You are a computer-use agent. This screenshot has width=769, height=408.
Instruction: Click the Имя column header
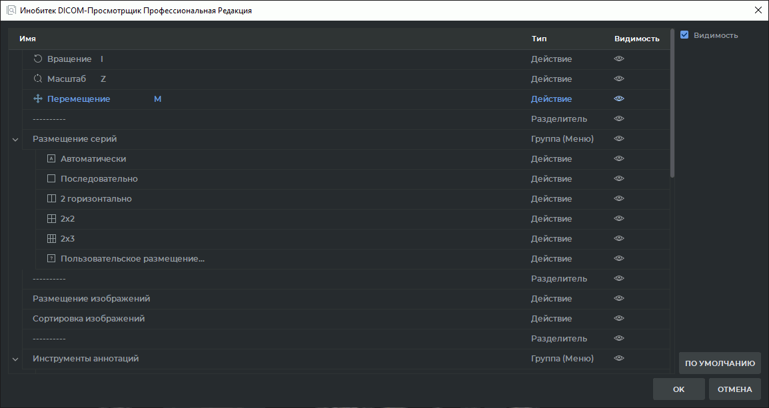[x=27, y=39]
